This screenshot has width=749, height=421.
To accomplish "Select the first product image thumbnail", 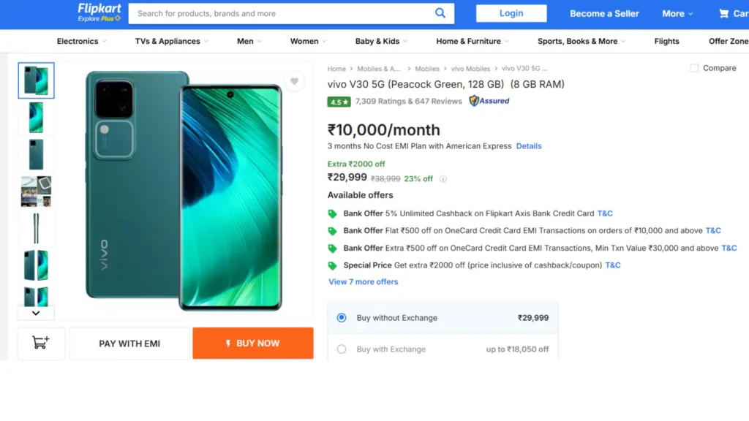I will 36,80.
